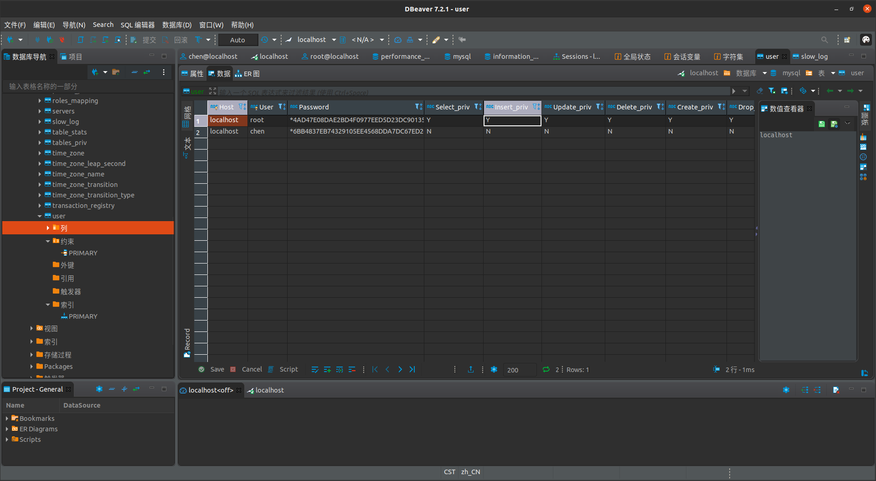
Task: Click the search magnifier icon in toolbar
Action: 824,40
